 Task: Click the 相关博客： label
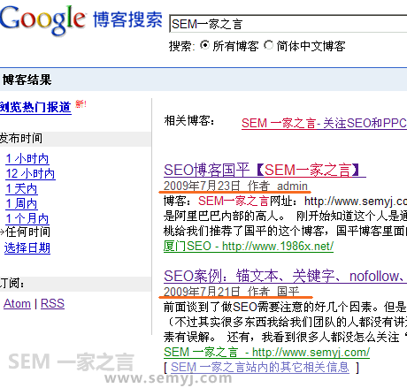point(189,121)
